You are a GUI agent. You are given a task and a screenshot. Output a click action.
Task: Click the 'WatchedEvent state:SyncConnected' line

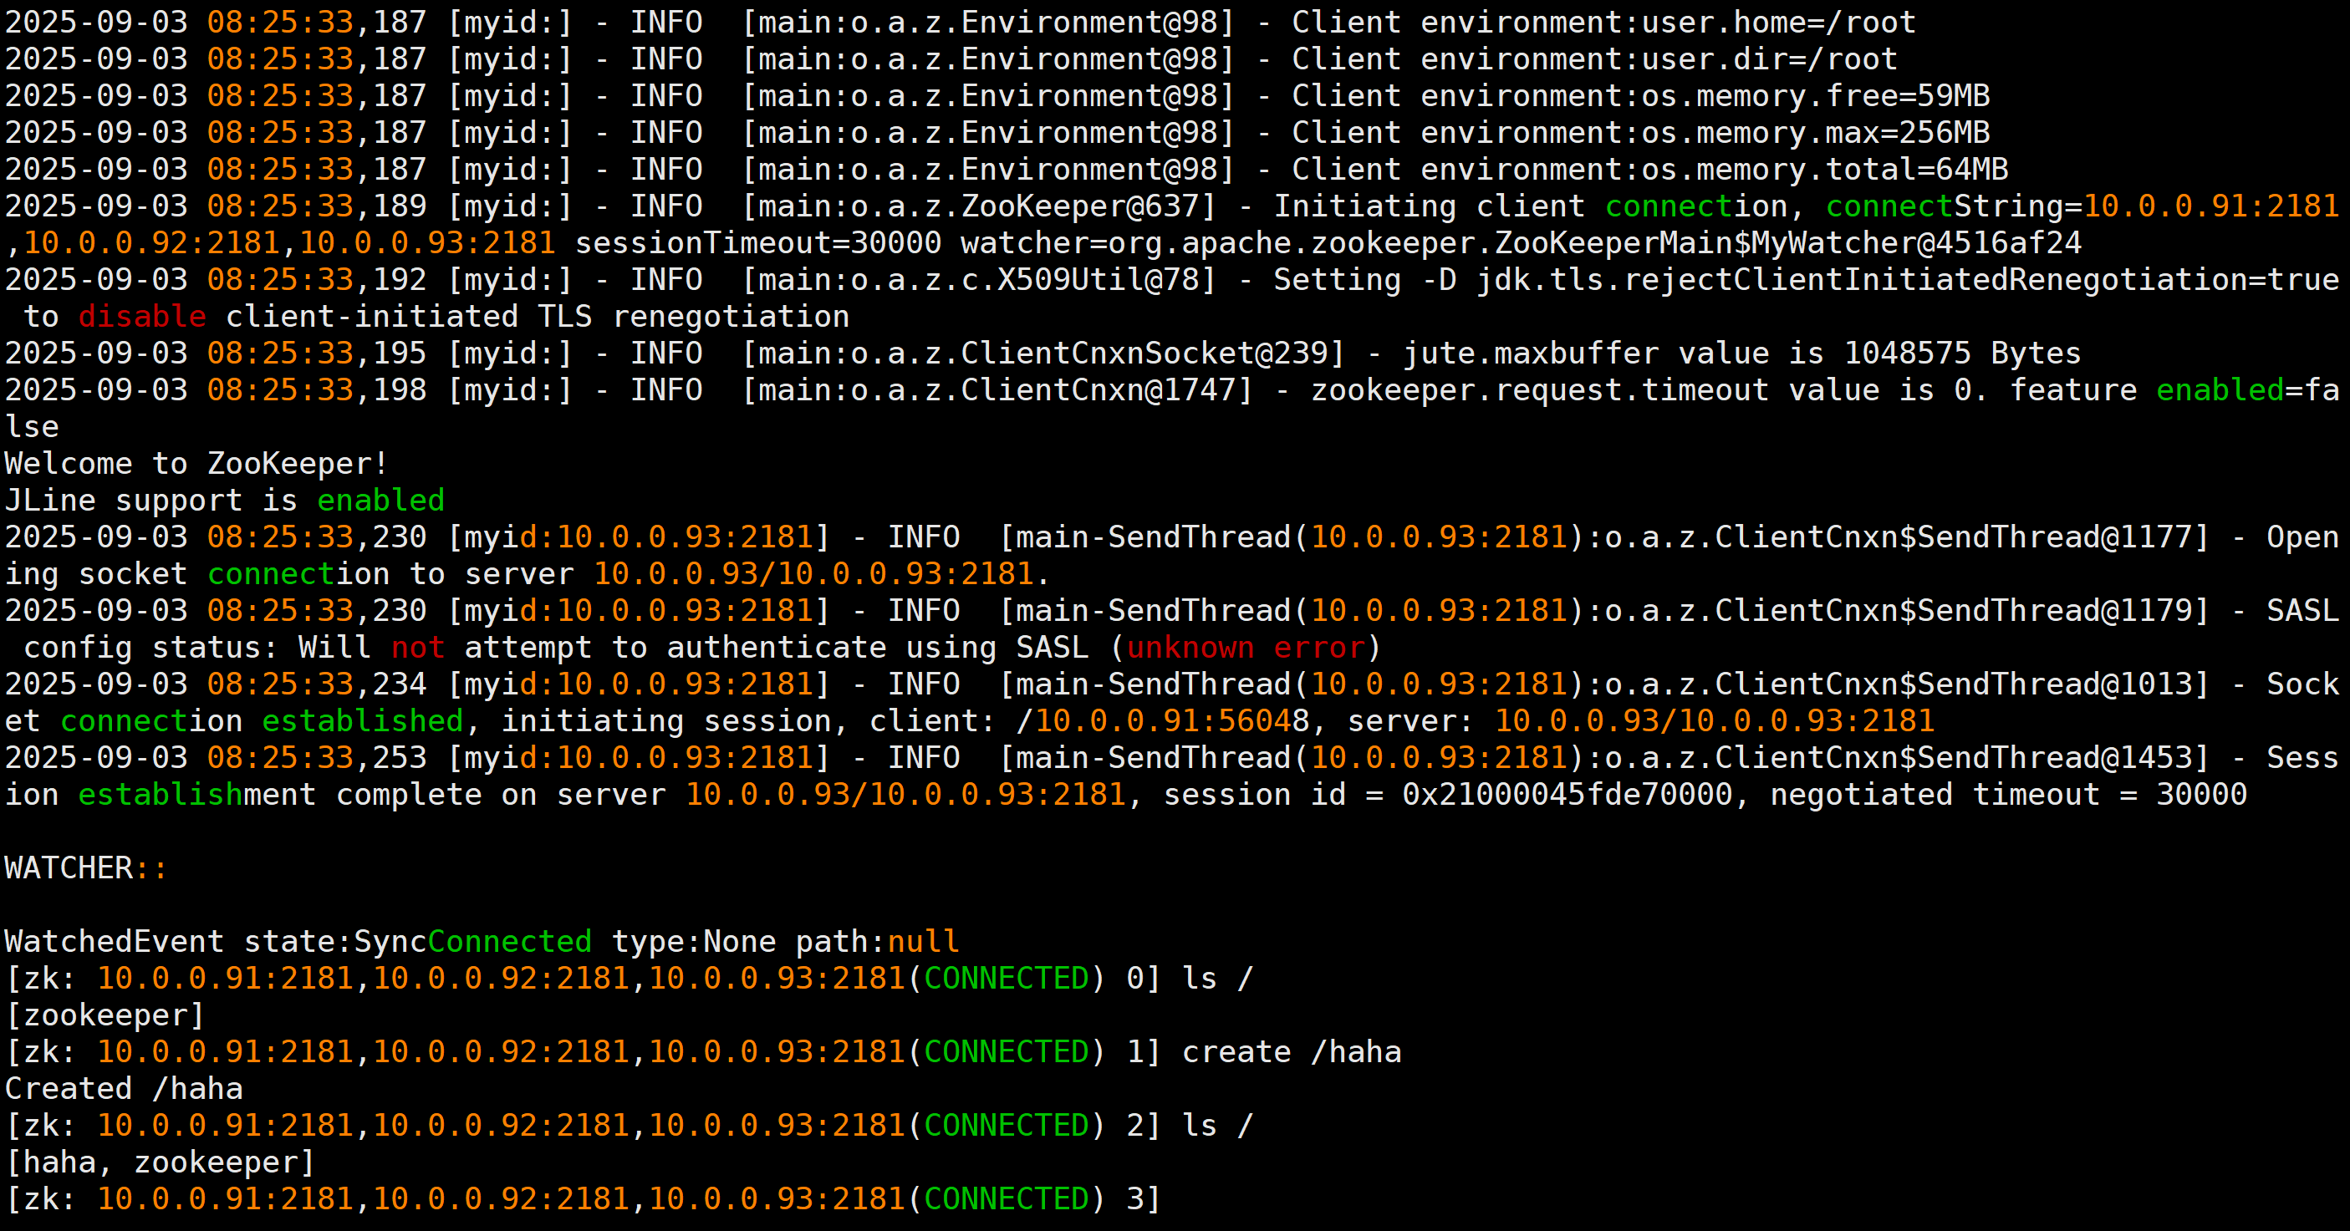coord(482,941)
